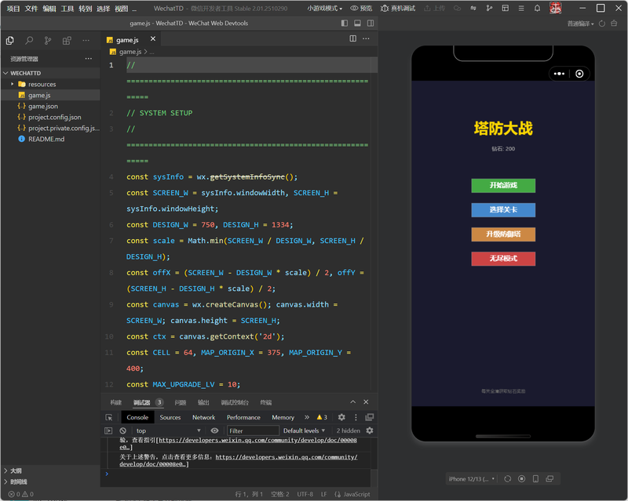Viewport: 628px width, 501px height.
Task: Click the hamburger details toolbar icon
Action: click(x=521, y=8)
